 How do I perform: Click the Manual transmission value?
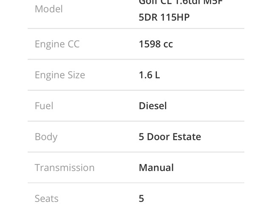156,168
